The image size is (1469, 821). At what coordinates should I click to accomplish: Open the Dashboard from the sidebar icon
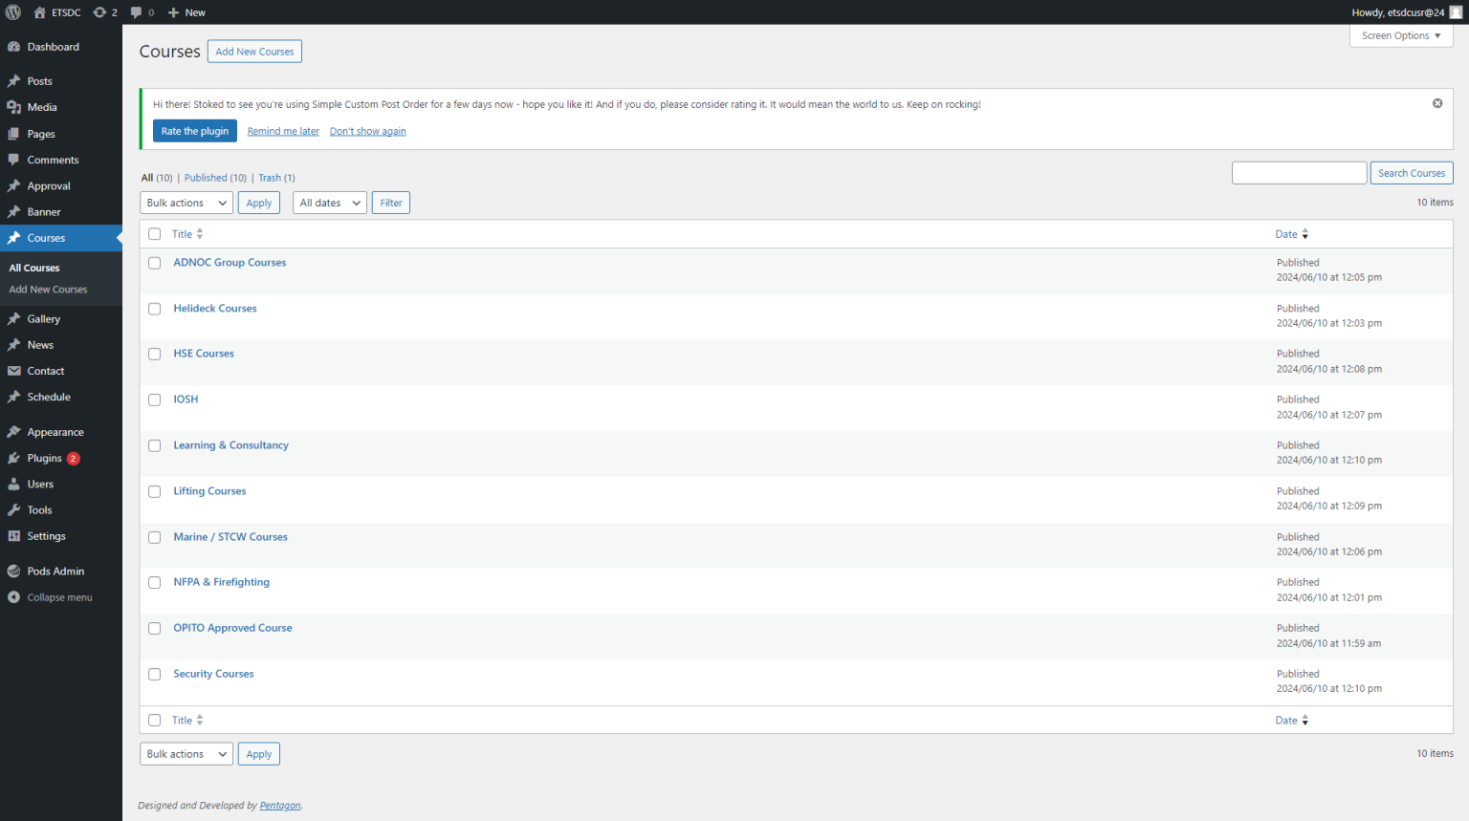point(16,46)
